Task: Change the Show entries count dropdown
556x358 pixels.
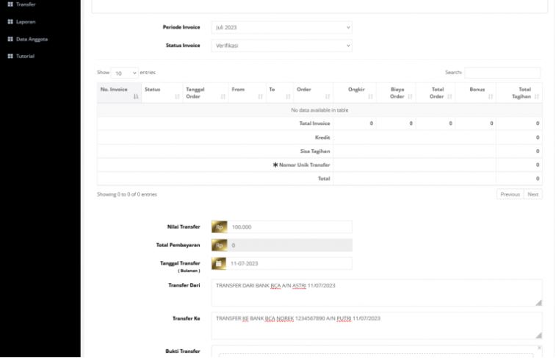Action: coord(124,73)
